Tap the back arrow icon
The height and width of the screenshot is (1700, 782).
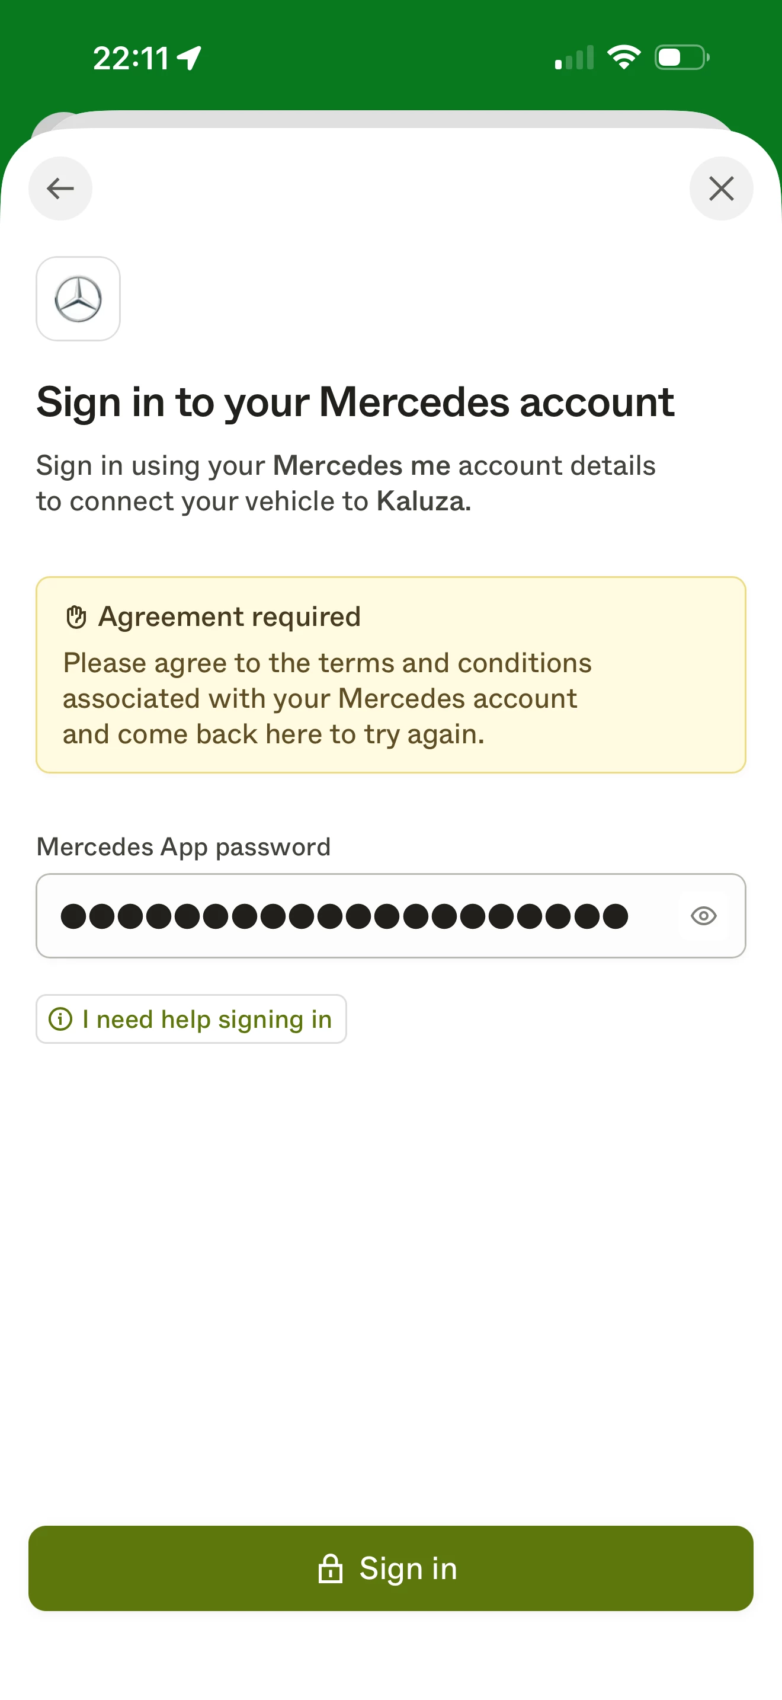tap(60, 188)
